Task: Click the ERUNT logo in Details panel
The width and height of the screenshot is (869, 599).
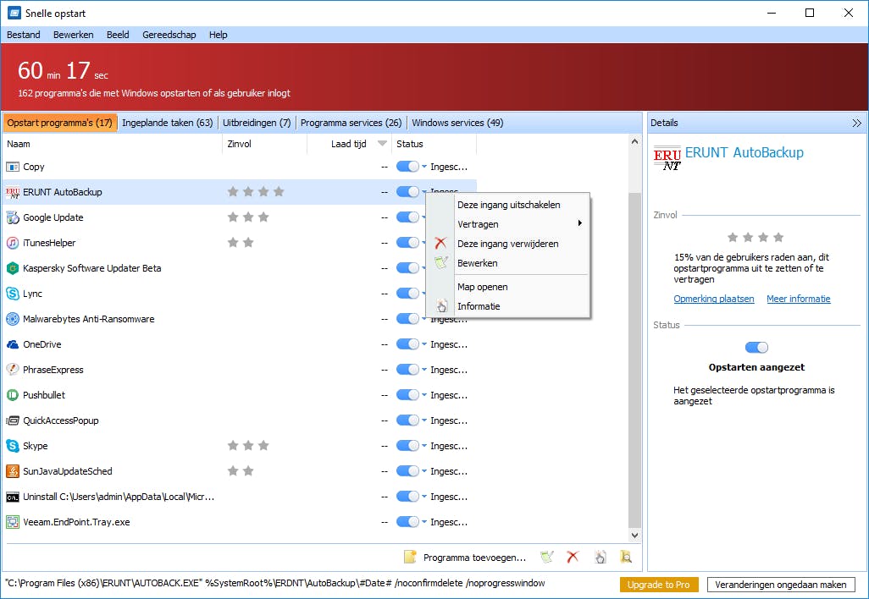Action: [667, 159]
